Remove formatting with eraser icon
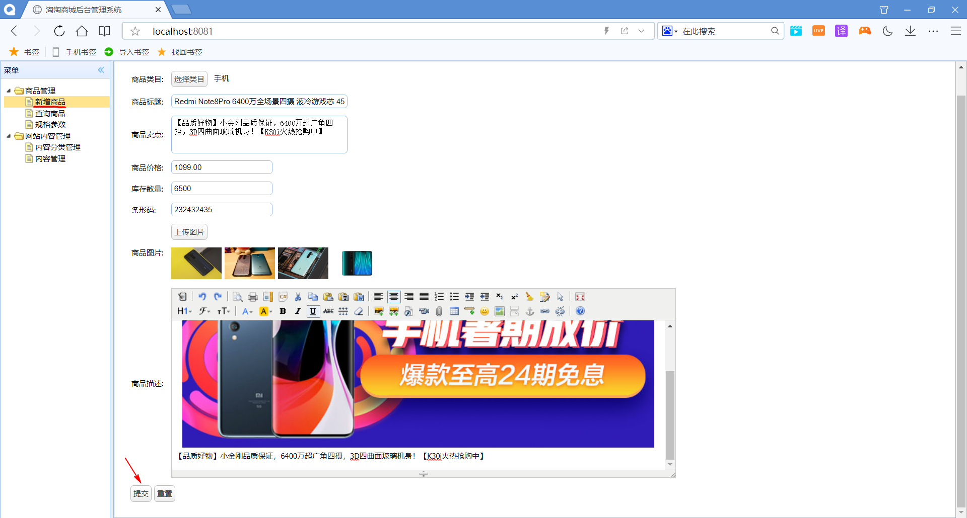The image size is (967, 518). pos(358,311)
